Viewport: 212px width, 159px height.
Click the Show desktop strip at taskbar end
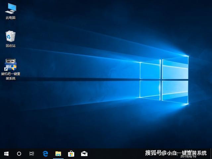211,154
